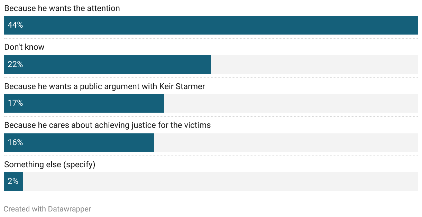The image size is (422, 217).
Task: Click the 44% value label
Action: [x=15, y=25]
